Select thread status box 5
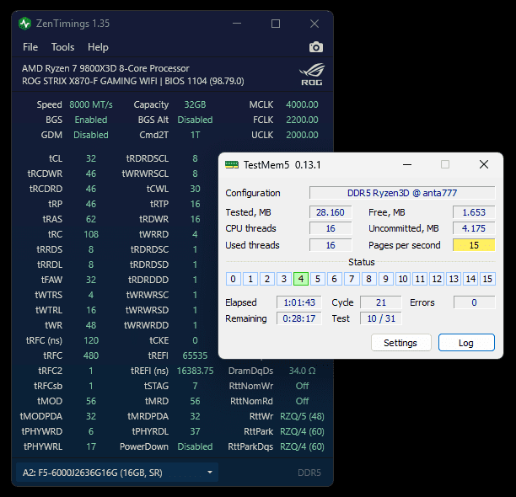This screenshot has width=516, height=497. coord(318,279)
